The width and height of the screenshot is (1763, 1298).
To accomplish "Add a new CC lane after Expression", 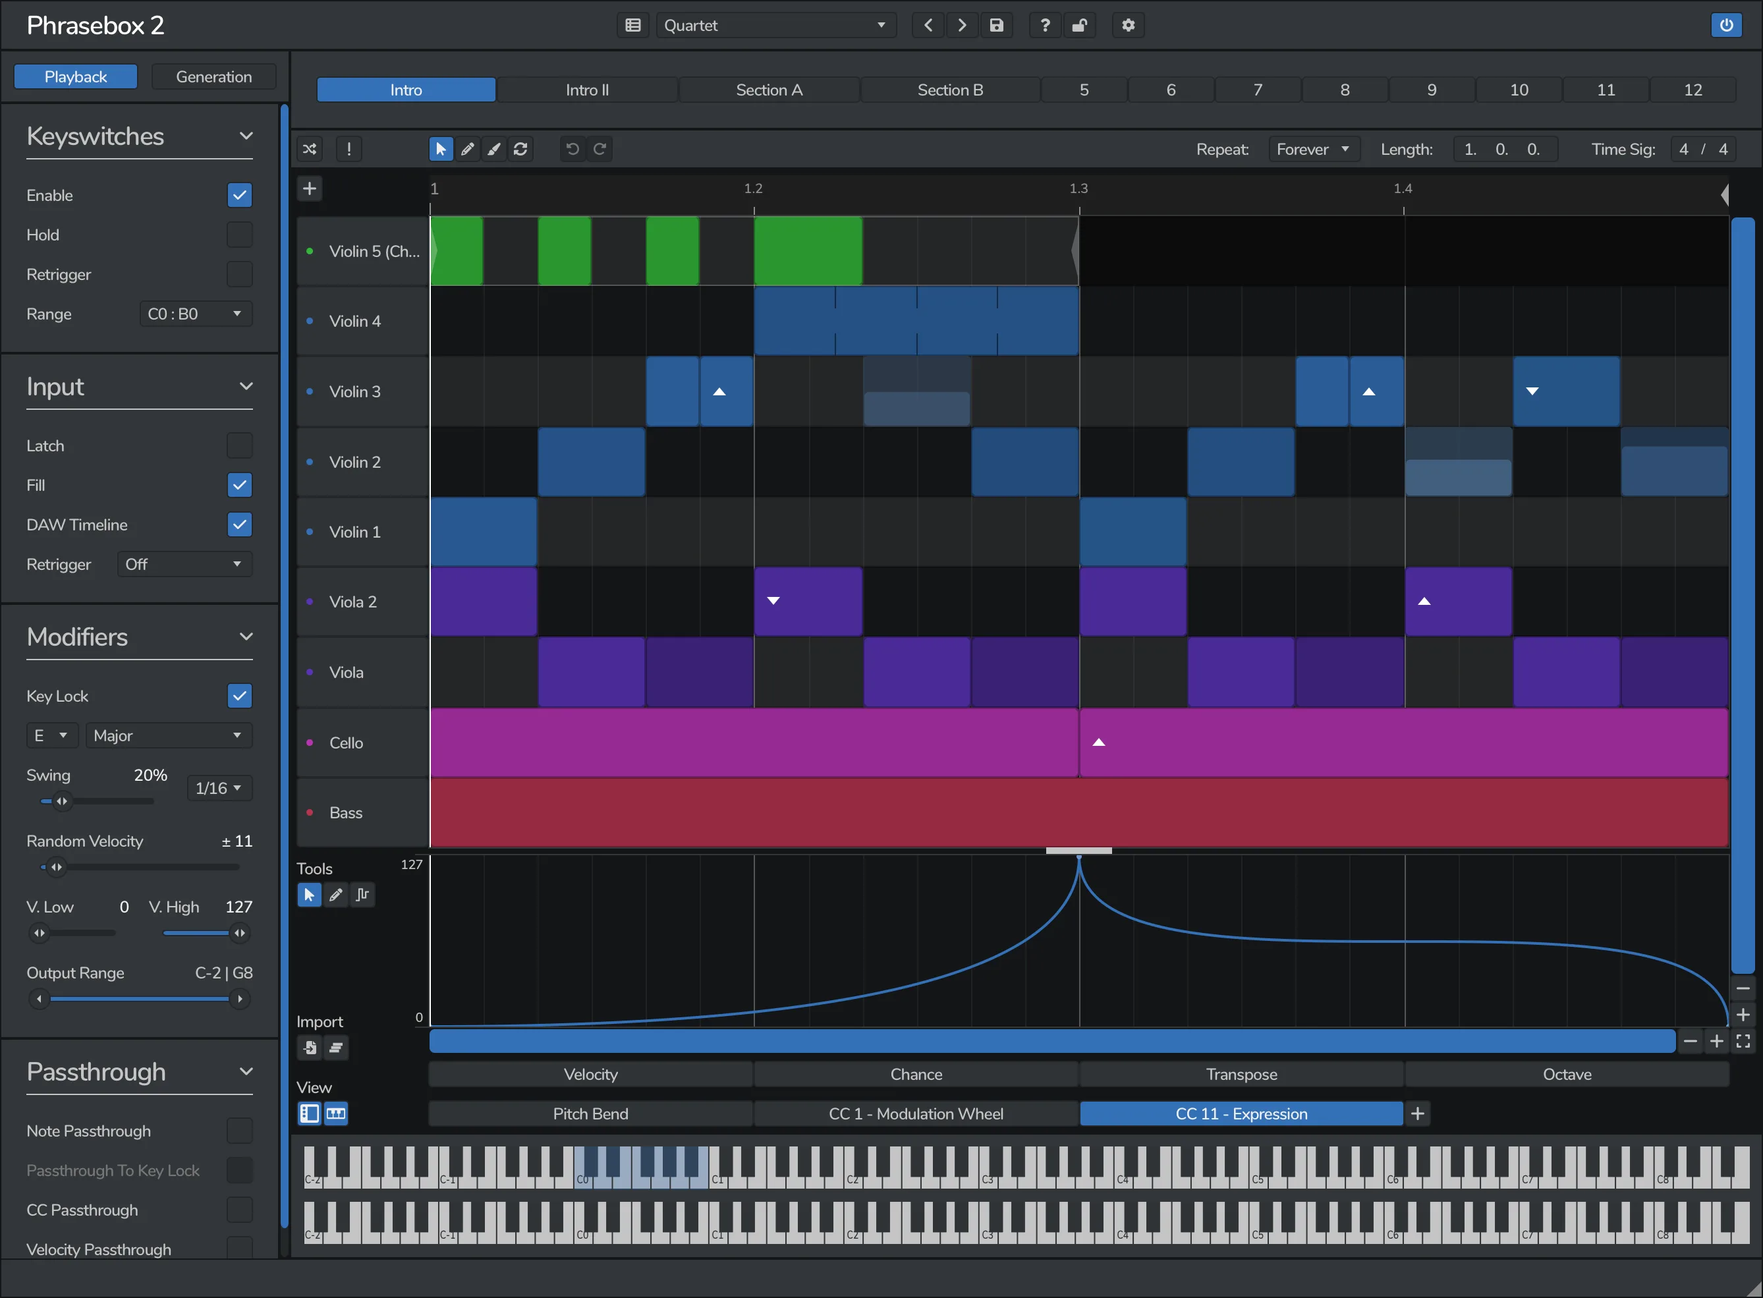I will tap(1417, 1114).
